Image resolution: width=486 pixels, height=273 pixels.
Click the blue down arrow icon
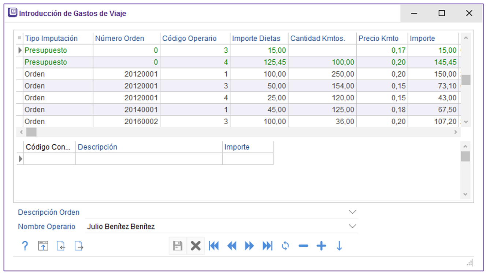339,246
